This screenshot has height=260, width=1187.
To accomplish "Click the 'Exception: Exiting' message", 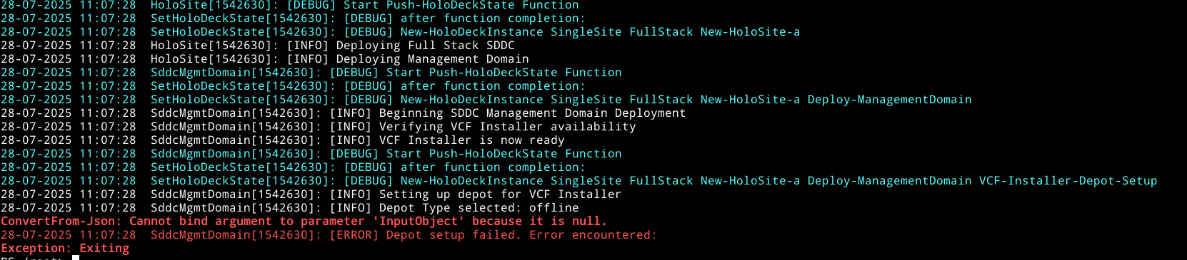I will click(65, 249).
